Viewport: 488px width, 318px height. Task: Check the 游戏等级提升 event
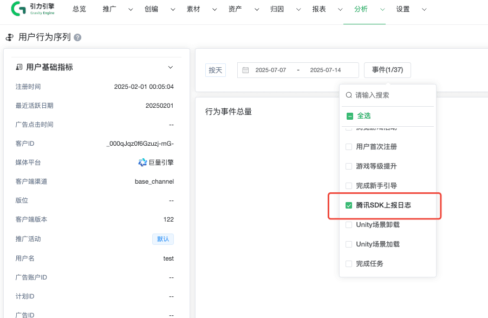[349, 166]
